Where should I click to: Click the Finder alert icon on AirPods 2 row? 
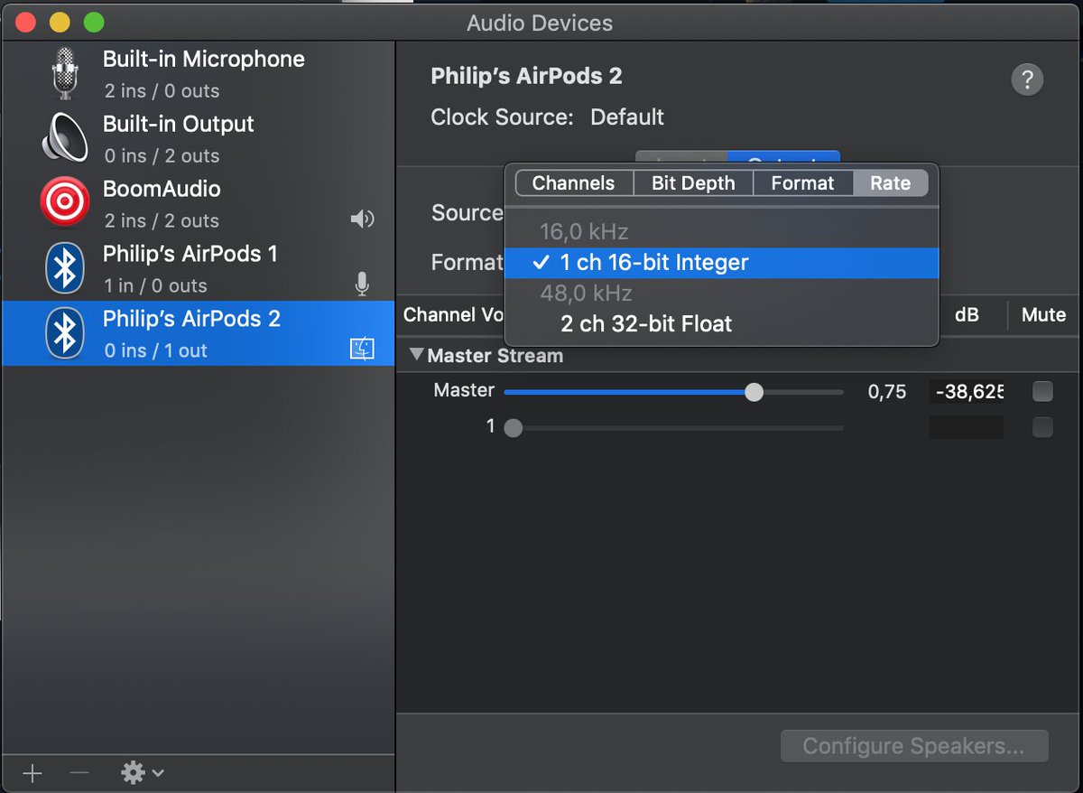(x=362, y=350)
